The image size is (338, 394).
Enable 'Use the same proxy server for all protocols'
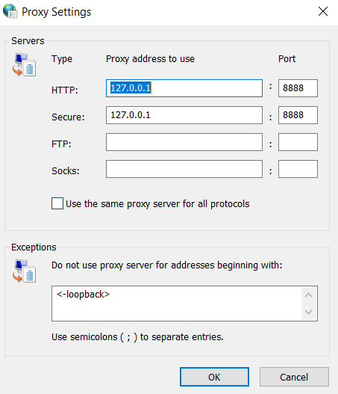(57, 203)
